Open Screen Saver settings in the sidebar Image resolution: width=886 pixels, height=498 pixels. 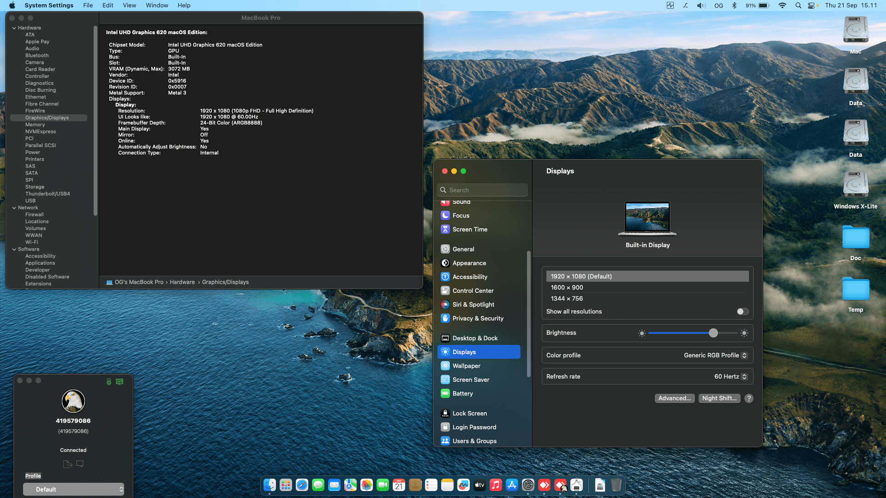pyautogui.click(x=471, y=379)
